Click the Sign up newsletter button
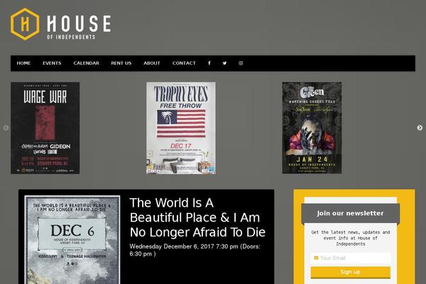The width and height of the screenshot is (426, 284). [351, 272]
